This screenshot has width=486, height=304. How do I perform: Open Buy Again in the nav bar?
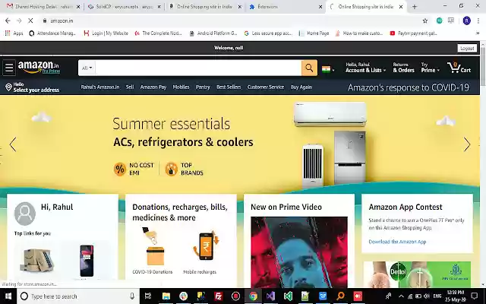click(301, 87)
